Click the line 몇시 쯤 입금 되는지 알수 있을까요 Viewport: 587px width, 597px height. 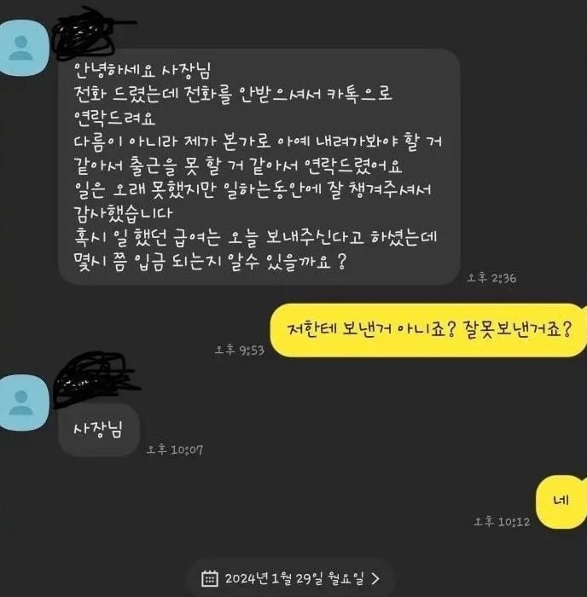[x=210, y=262]
